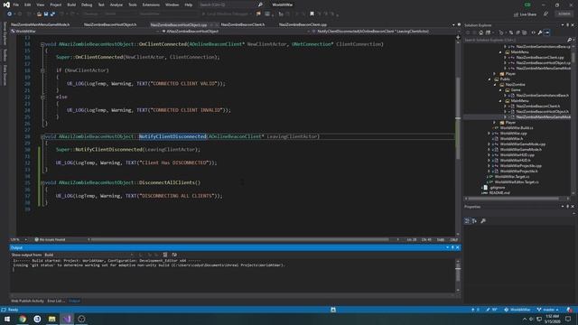The image size is (578, 325).
Task: Click the Save toolbar icon
Action: pos(46,14)
